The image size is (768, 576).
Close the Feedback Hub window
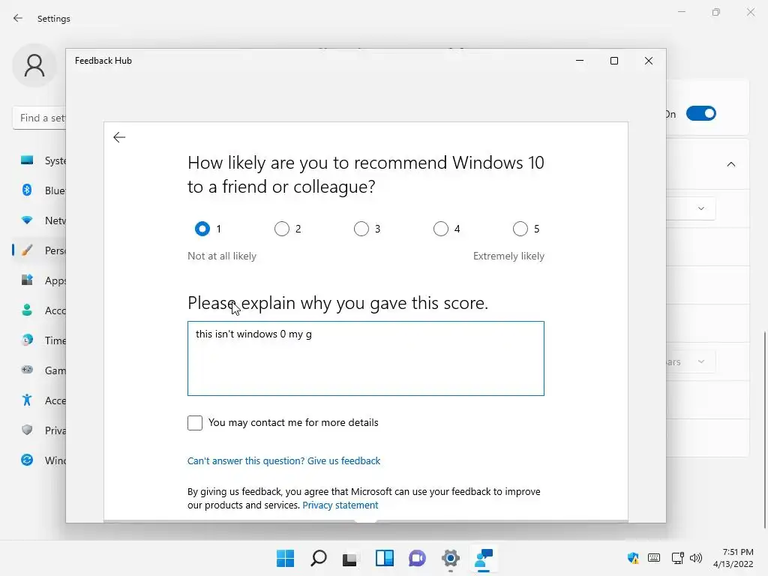649,61
